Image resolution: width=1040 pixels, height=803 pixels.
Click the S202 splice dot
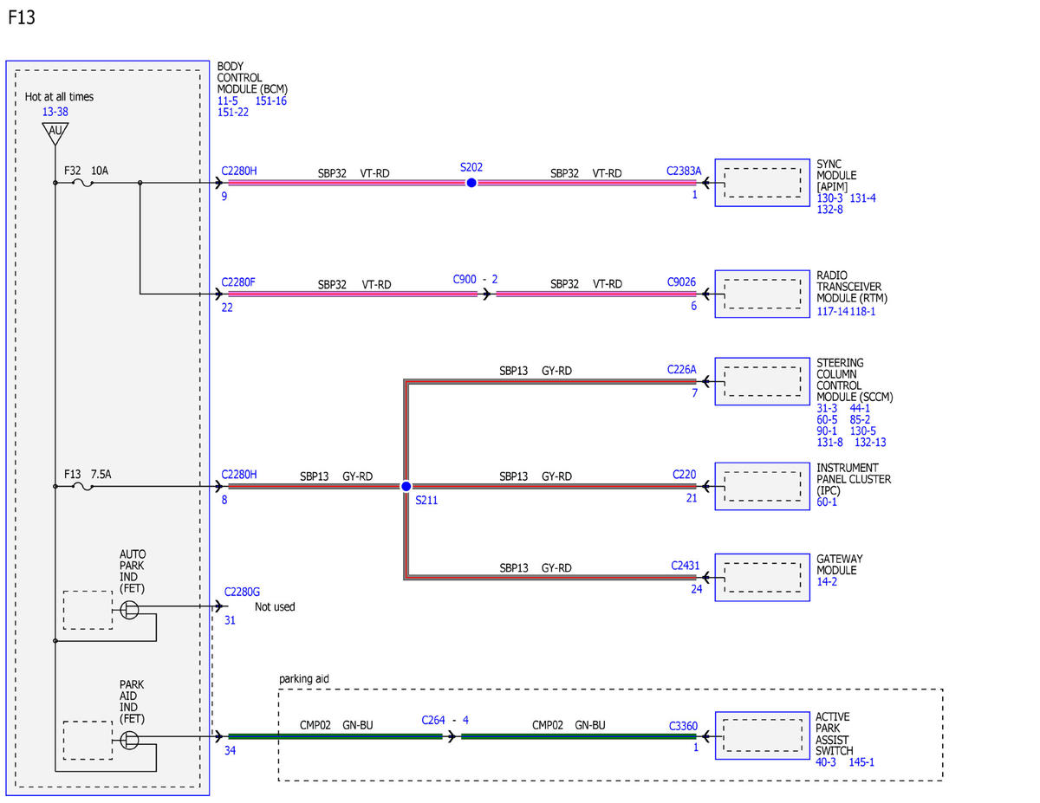tap(471, 183)
